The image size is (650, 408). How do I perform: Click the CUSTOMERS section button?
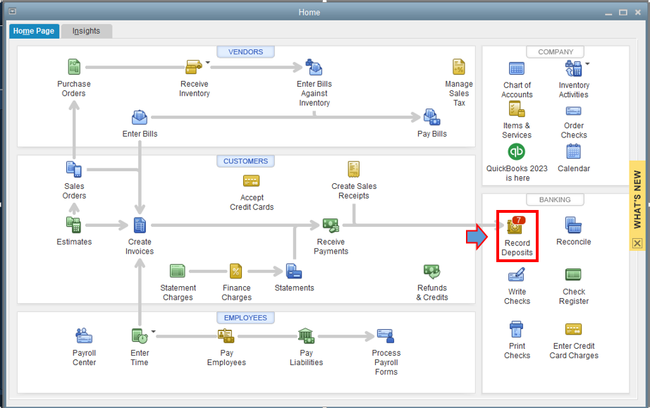click(x=245, y=161)
